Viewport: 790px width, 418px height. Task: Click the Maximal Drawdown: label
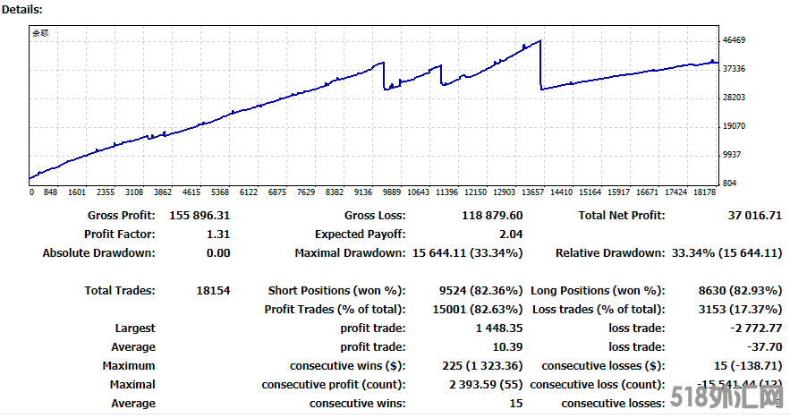350,252
